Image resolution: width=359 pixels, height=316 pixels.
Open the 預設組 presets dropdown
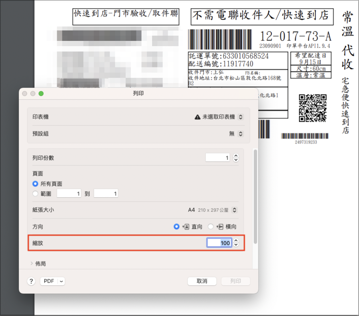tap(241, 134)
